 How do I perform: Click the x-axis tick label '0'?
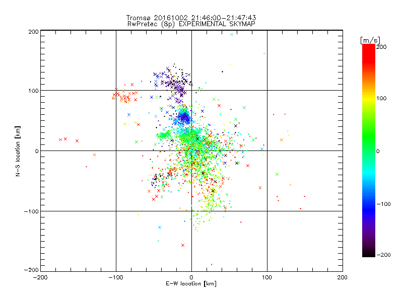(191, 277)
